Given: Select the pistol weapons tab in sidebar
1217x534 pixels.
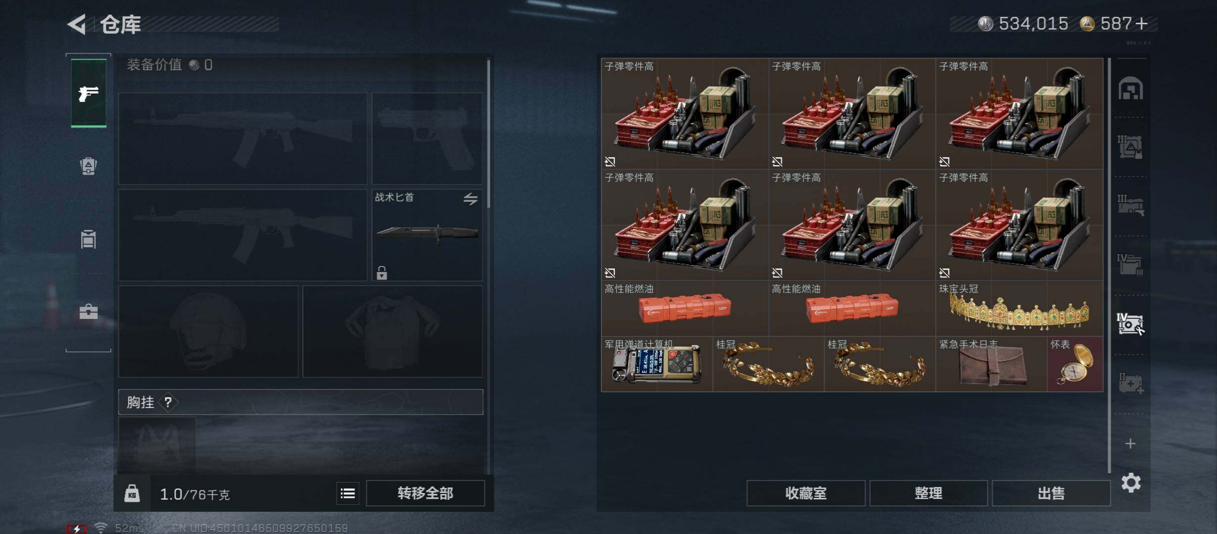Looking at the screenshot, I should click(89, 93).
